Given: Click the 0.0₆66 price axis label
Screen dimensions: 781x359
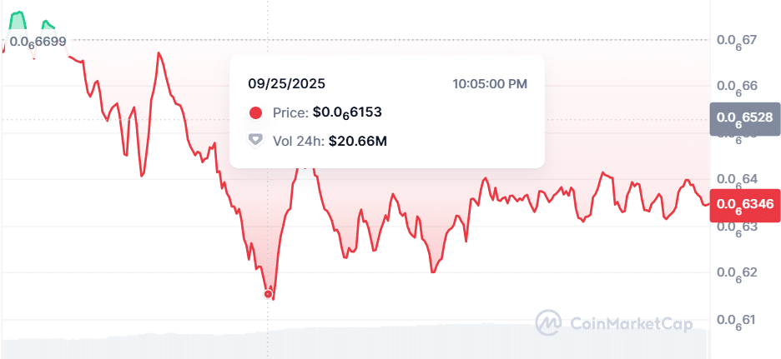Looking at the screenshot, I should [x=736, y=87].
